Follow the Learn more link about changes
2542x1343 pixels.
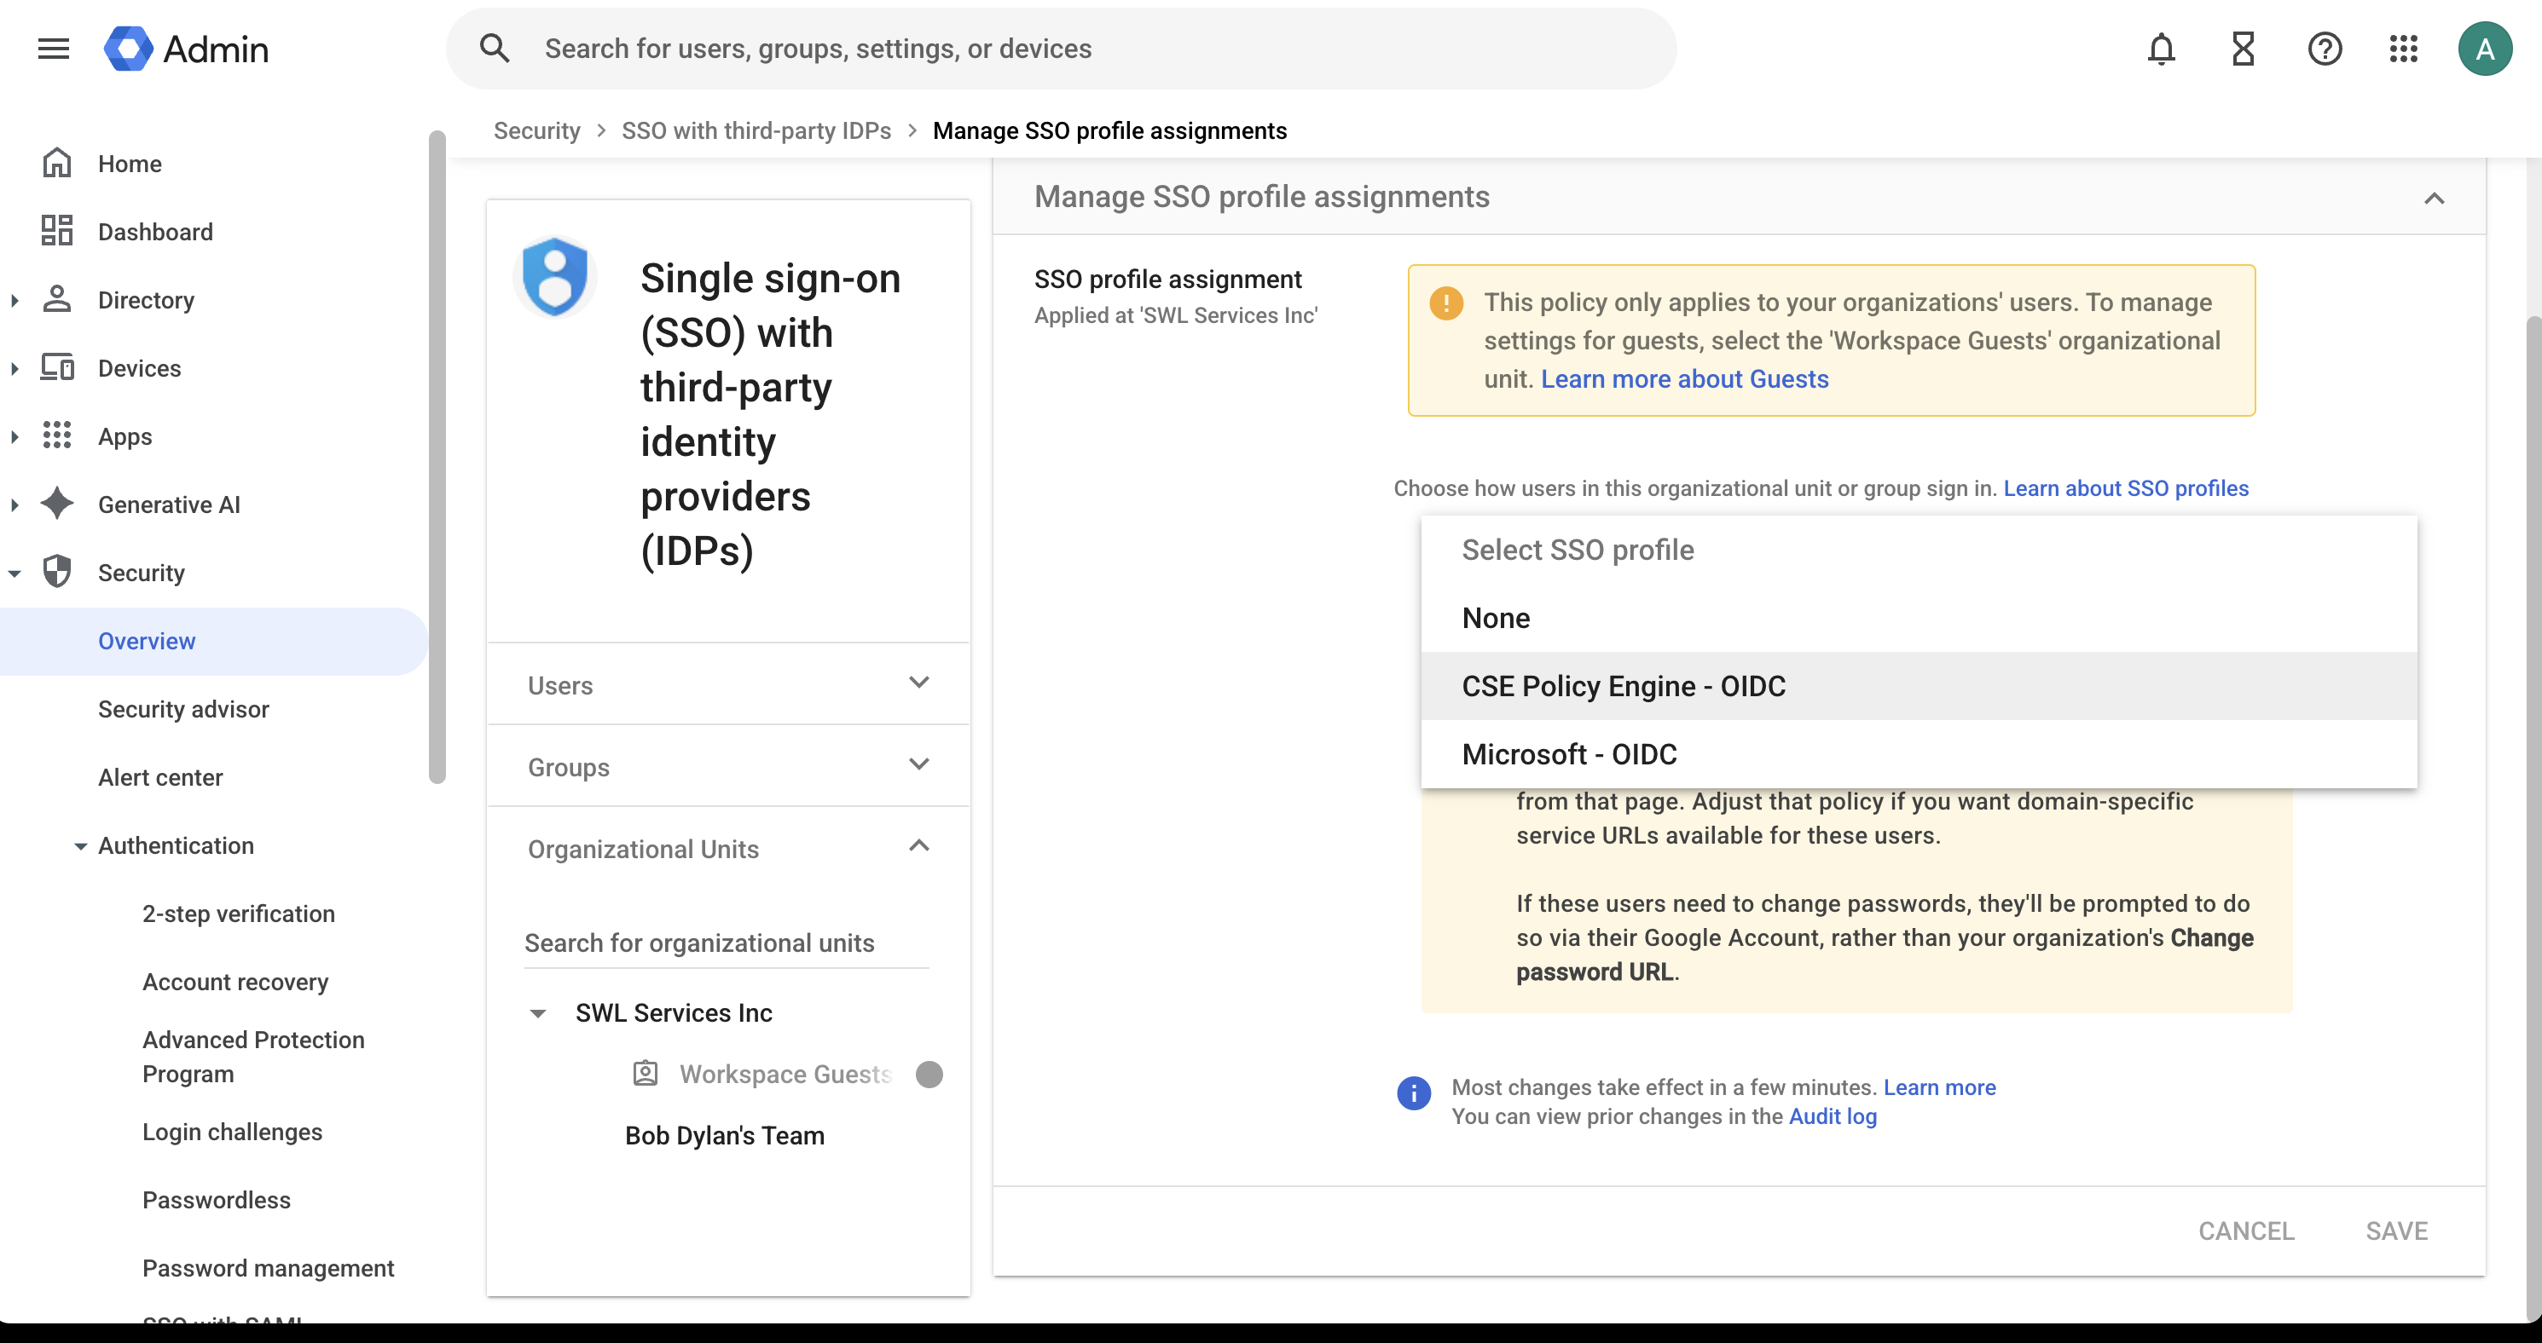tap(1939, 1087)
